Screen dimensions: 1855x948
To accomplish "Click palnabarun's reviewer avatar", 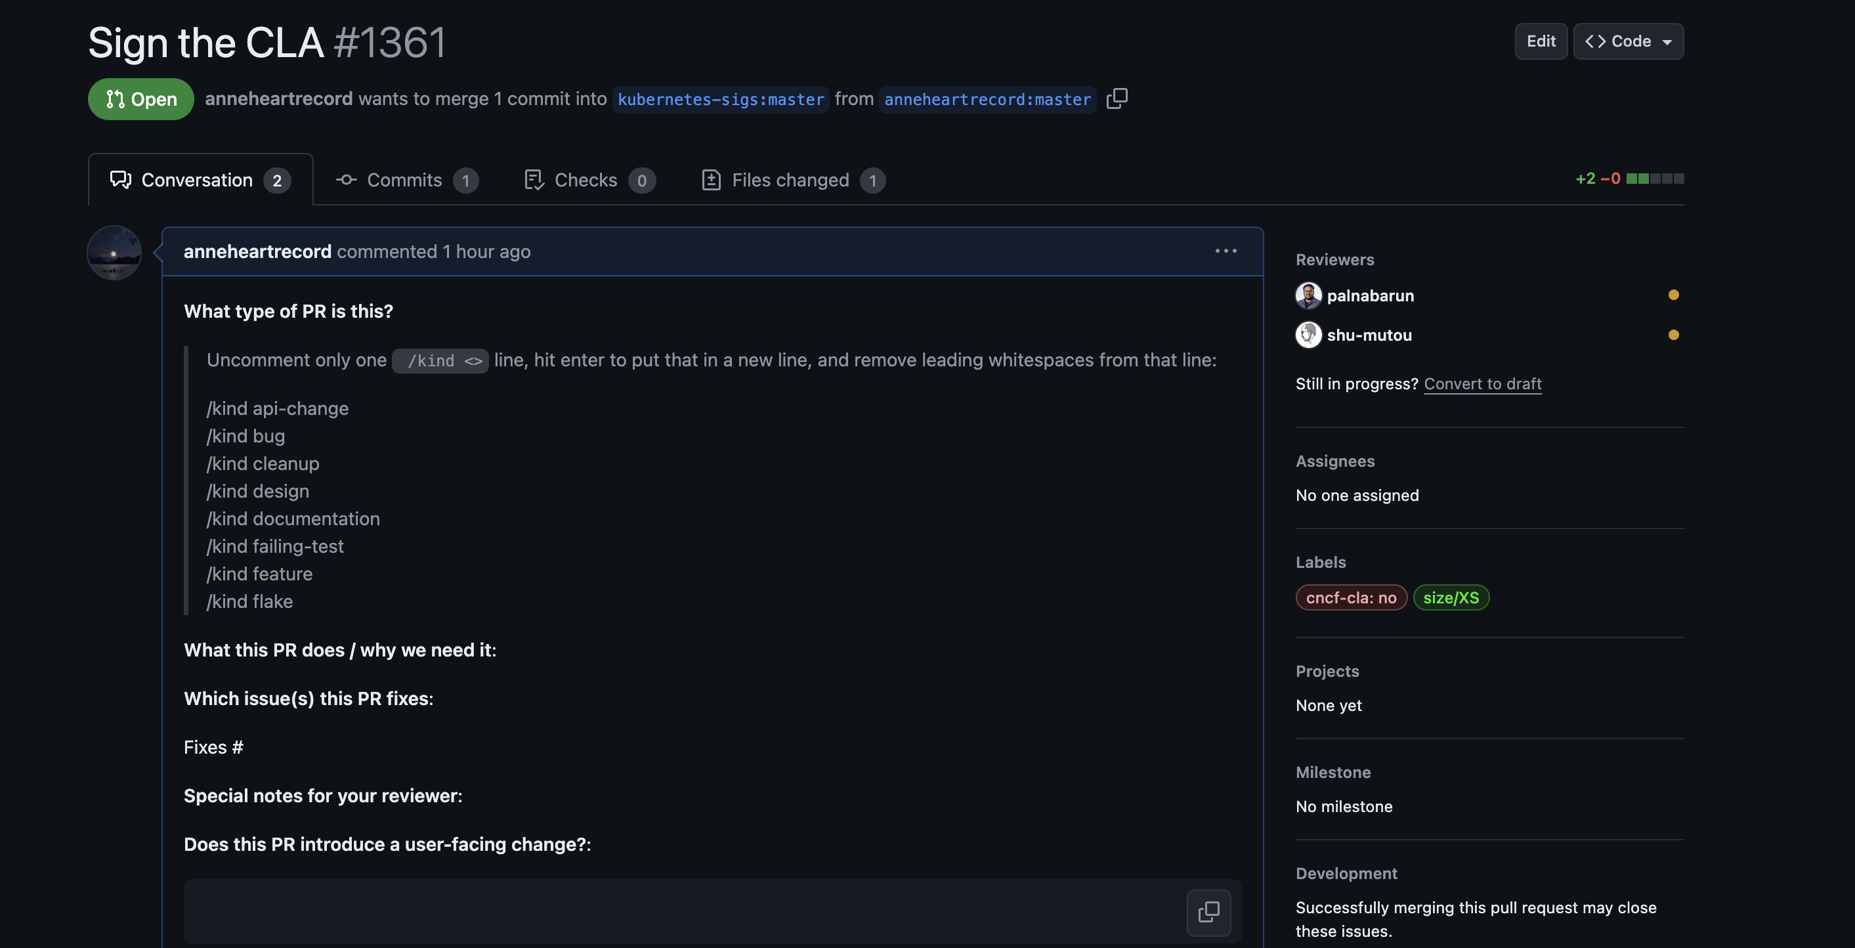I will [1308, 295].
